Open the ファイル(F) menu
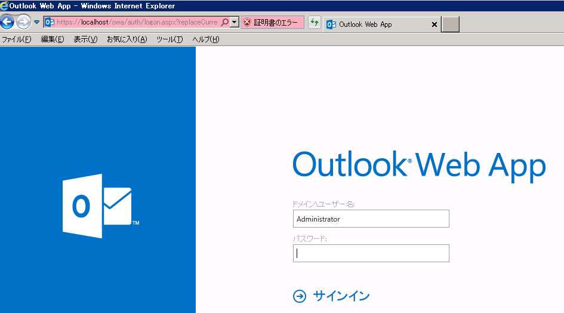This screenshot has height=313, width=564. 17,39
